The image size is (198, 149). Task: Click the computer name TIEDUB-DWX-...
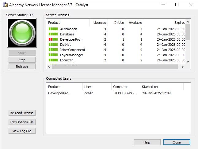[x=125, y=93]
